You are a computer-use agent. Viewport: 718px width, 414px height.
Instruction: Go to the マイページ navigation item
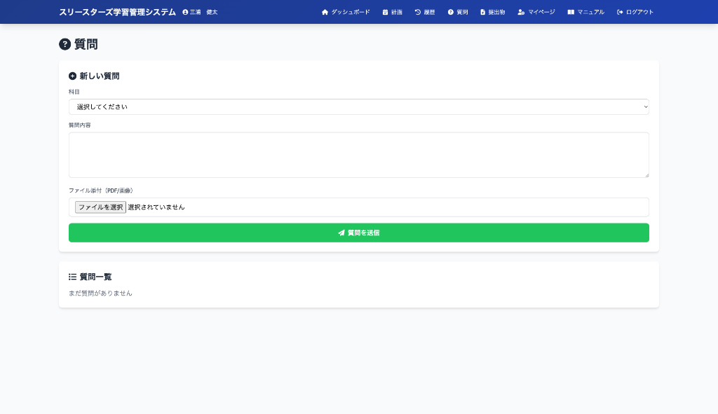541,12
